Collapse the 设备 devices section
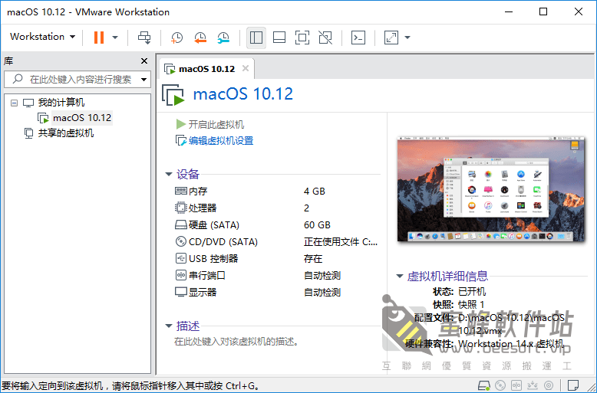This screenshot has width=597, height=393. click(169, 174)
